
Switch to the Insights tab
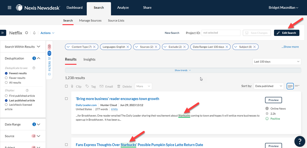tap(89, 59)
